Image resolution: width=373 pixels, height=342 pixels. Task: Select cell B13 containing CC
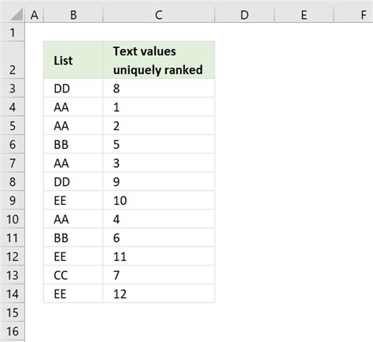pos(73,275)
